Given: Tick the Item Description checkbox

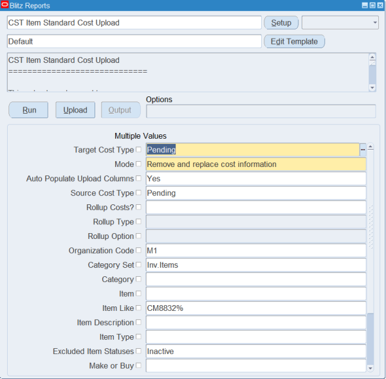Looking at the screenshot, I should click(x=138, y=322).
